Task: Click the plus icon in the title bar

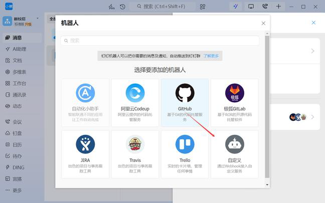Action: pyautogui.click(x=278, y=7)
